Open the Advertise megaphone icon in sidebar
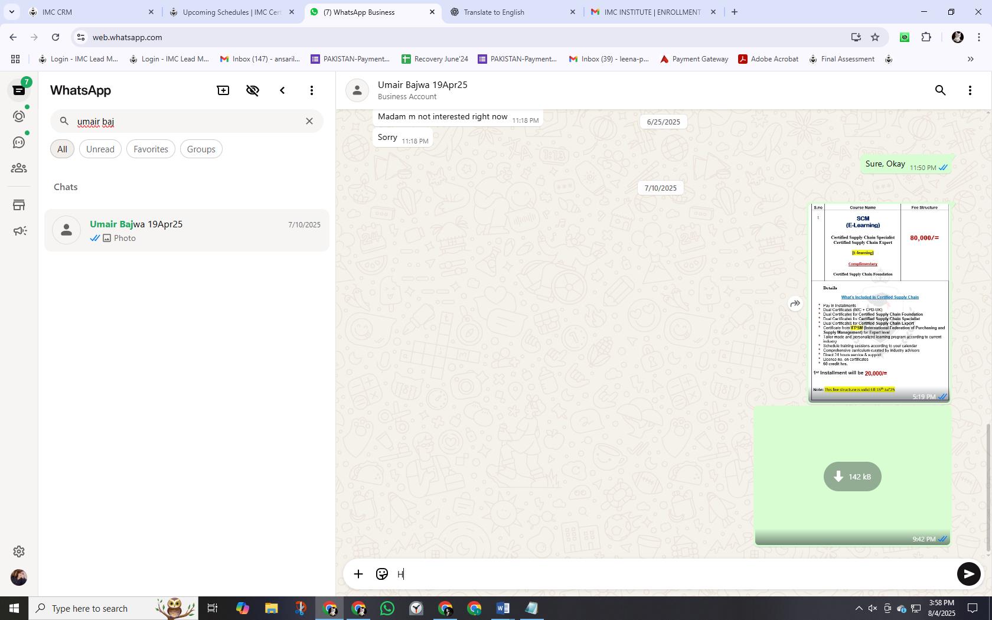Image resolution: width=992 pixels, height=620 pixels. (19, 231)
